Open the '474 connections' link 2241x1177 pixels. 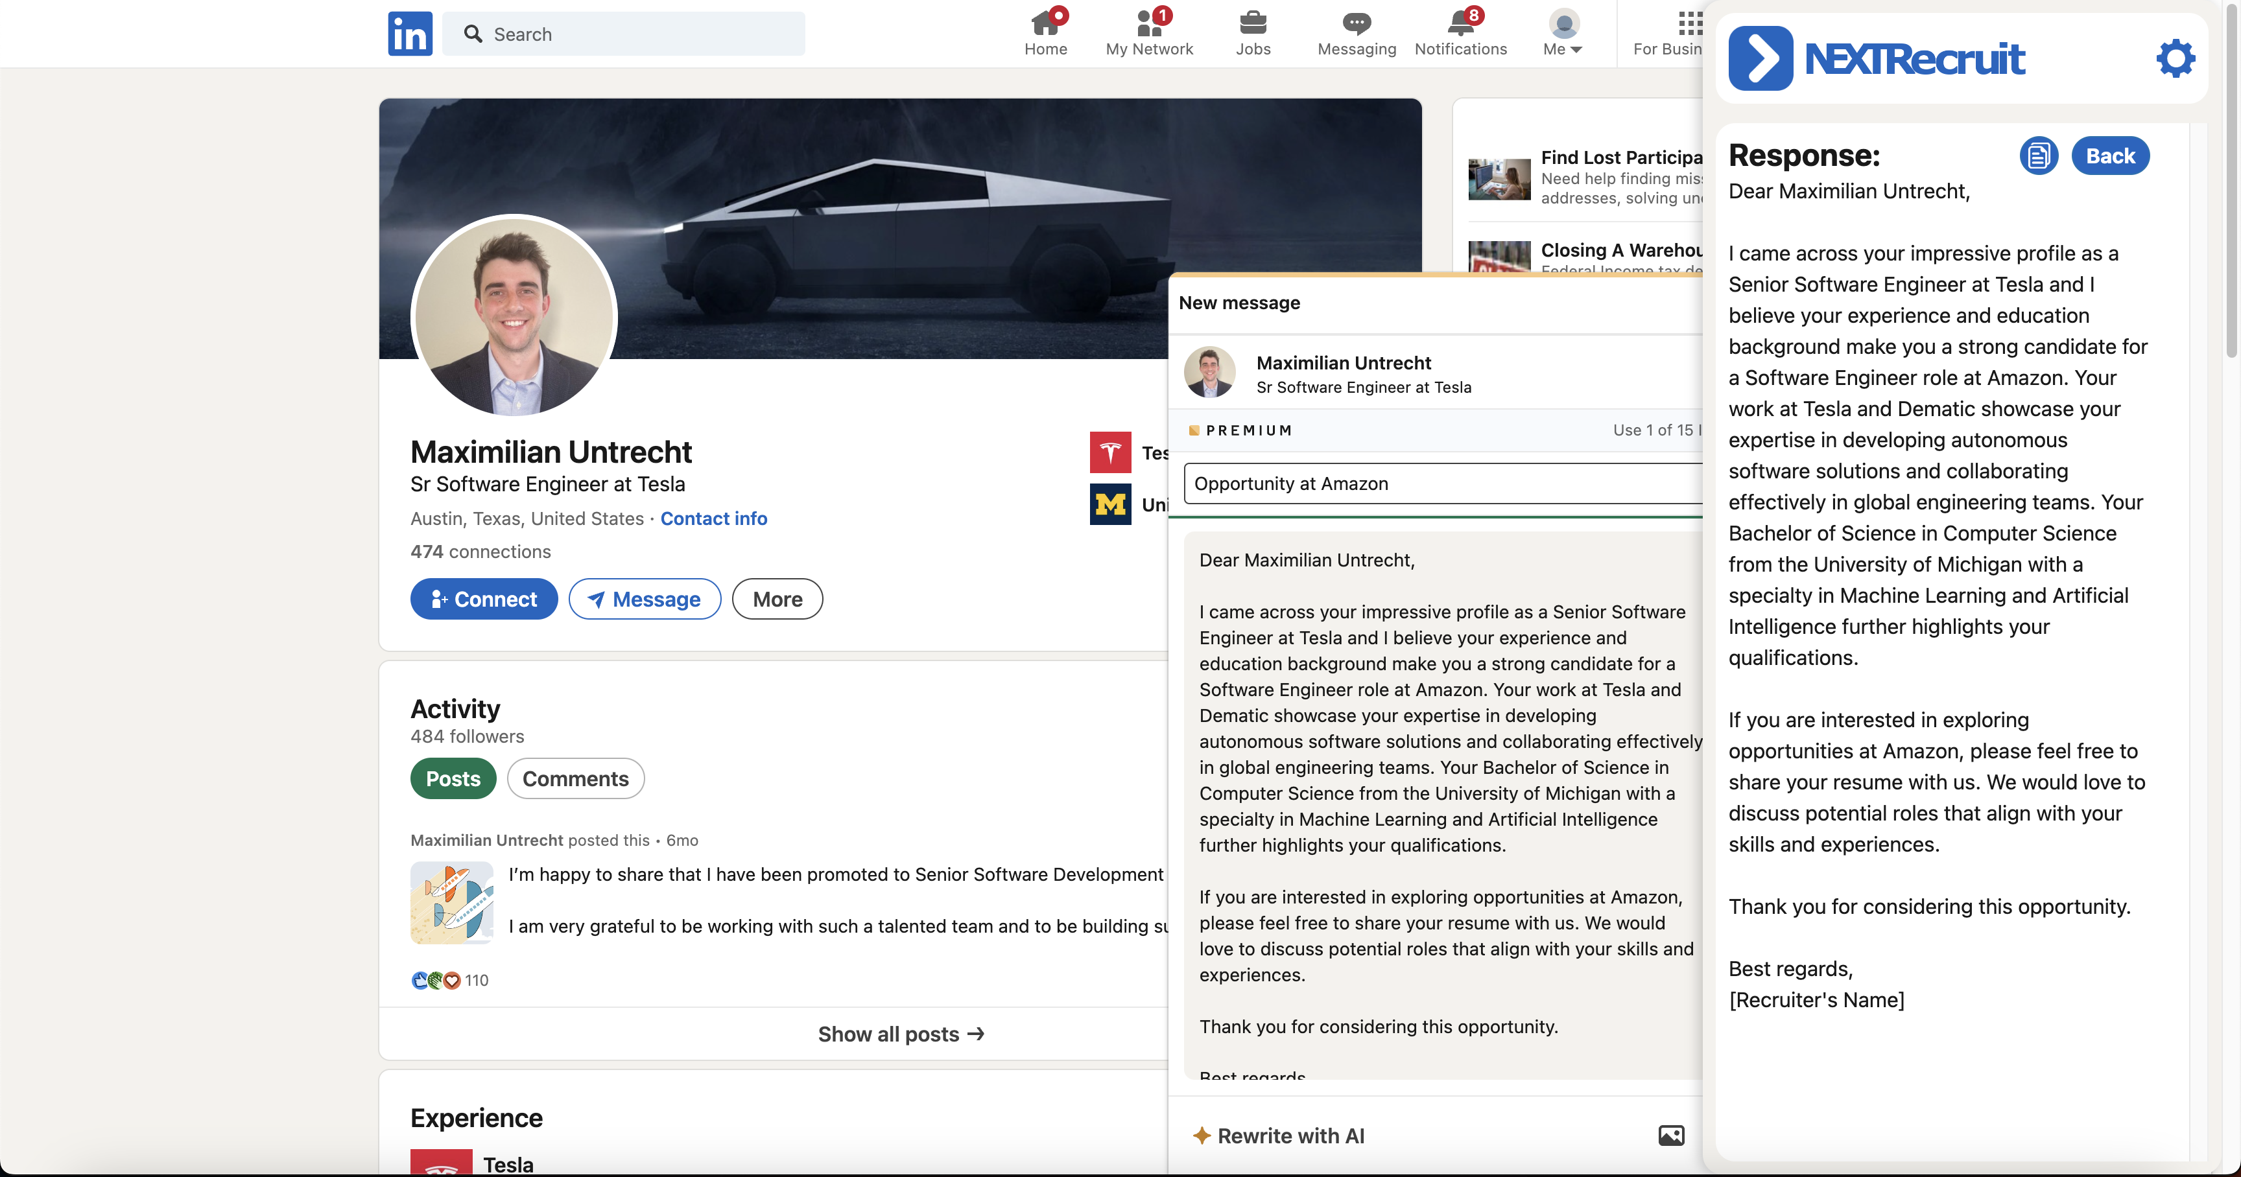(x=480, y=551)
